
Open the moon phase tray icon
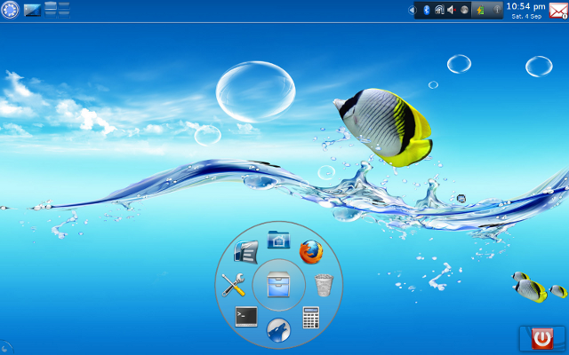[464, 10]
